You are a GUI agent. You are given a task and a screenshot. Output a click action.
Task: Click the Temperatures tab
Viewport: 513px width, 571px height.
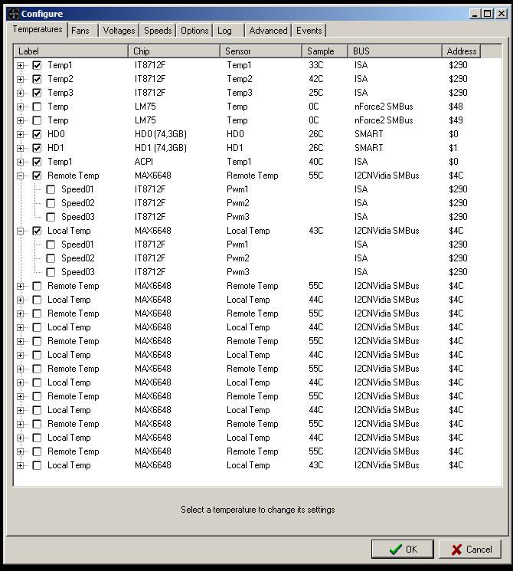38,29
